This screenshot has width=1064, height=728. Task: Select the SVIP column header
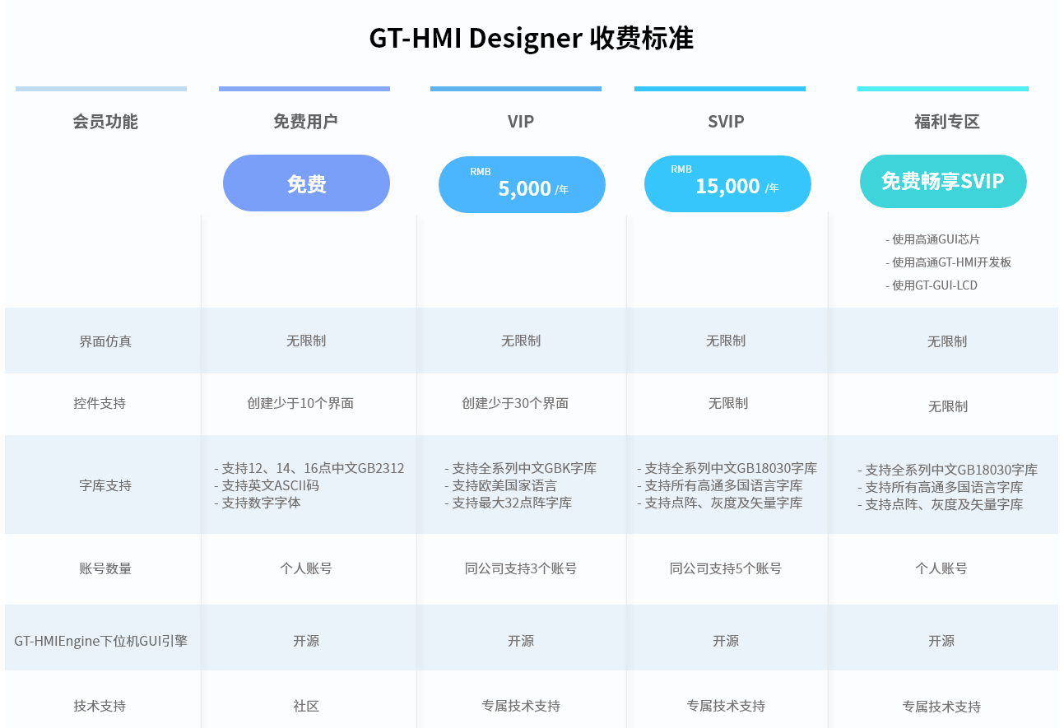click(726, 122)
